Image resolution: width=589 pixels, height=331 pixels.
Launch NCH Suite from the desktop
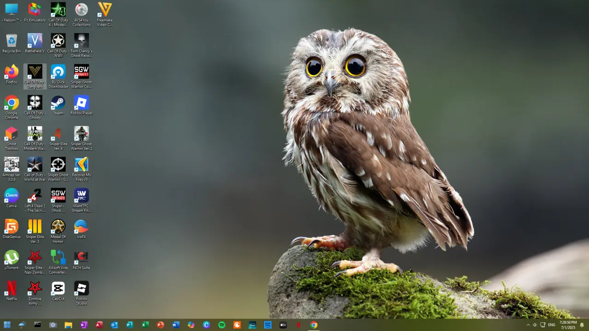[x=81, y=259]
